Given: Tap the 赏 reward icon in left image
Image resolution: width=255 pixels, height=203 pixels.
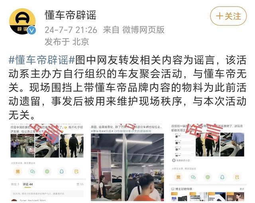Looking at the screenshot, I should 18,171.
